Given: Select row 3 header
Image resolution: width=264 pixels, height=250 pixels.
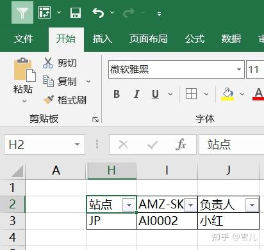Looking at the screenshot, I should (12, 221).
